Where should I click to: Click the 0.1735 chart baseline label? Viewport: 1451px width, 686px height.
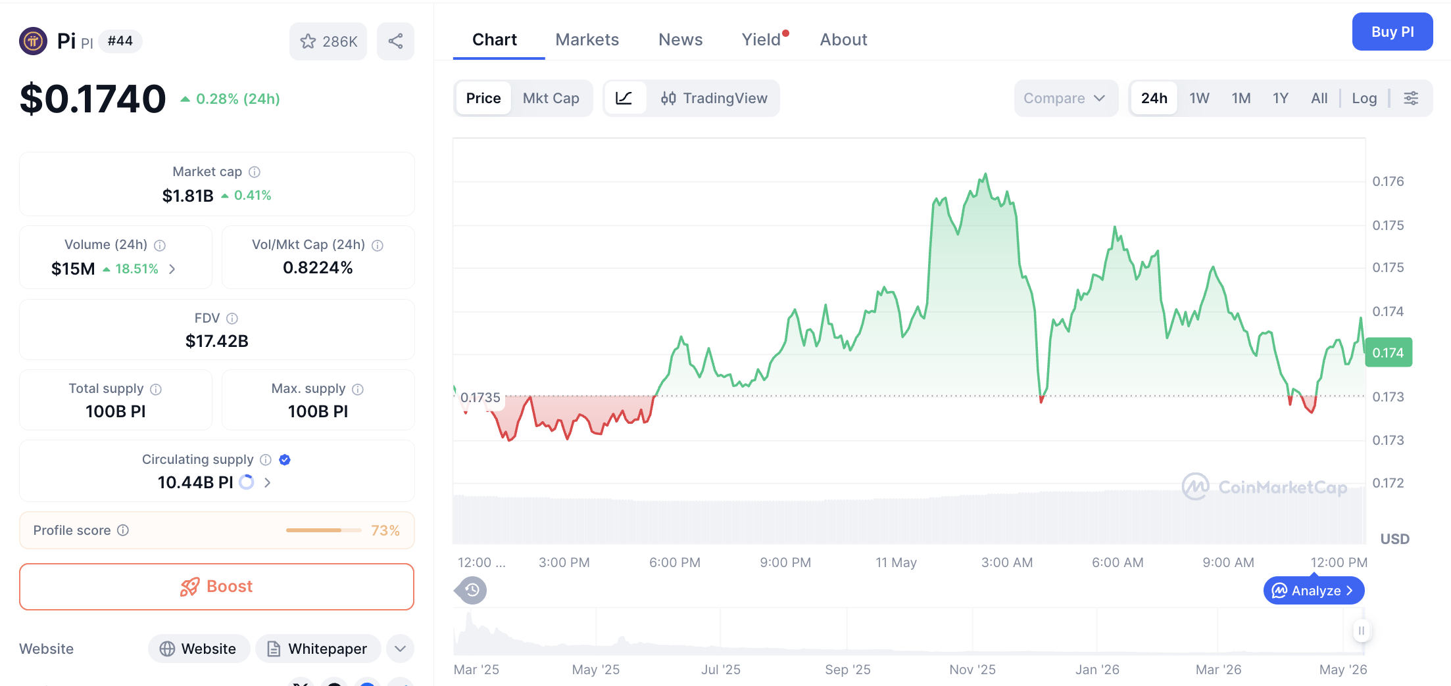click(480, 398)
